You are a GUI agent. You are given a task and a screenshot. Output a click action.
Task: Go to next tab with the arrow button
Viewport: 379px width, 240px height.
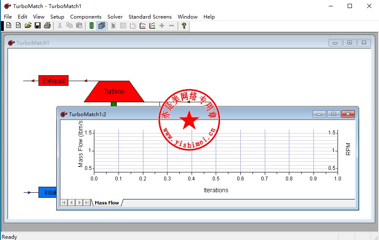click(x=79, y=202)
